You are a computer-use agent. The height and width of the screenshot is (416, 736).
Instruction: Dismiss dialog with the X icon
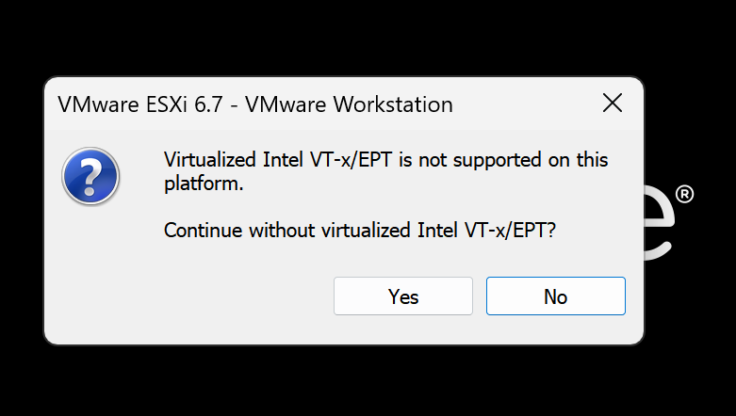click(613, 103)
